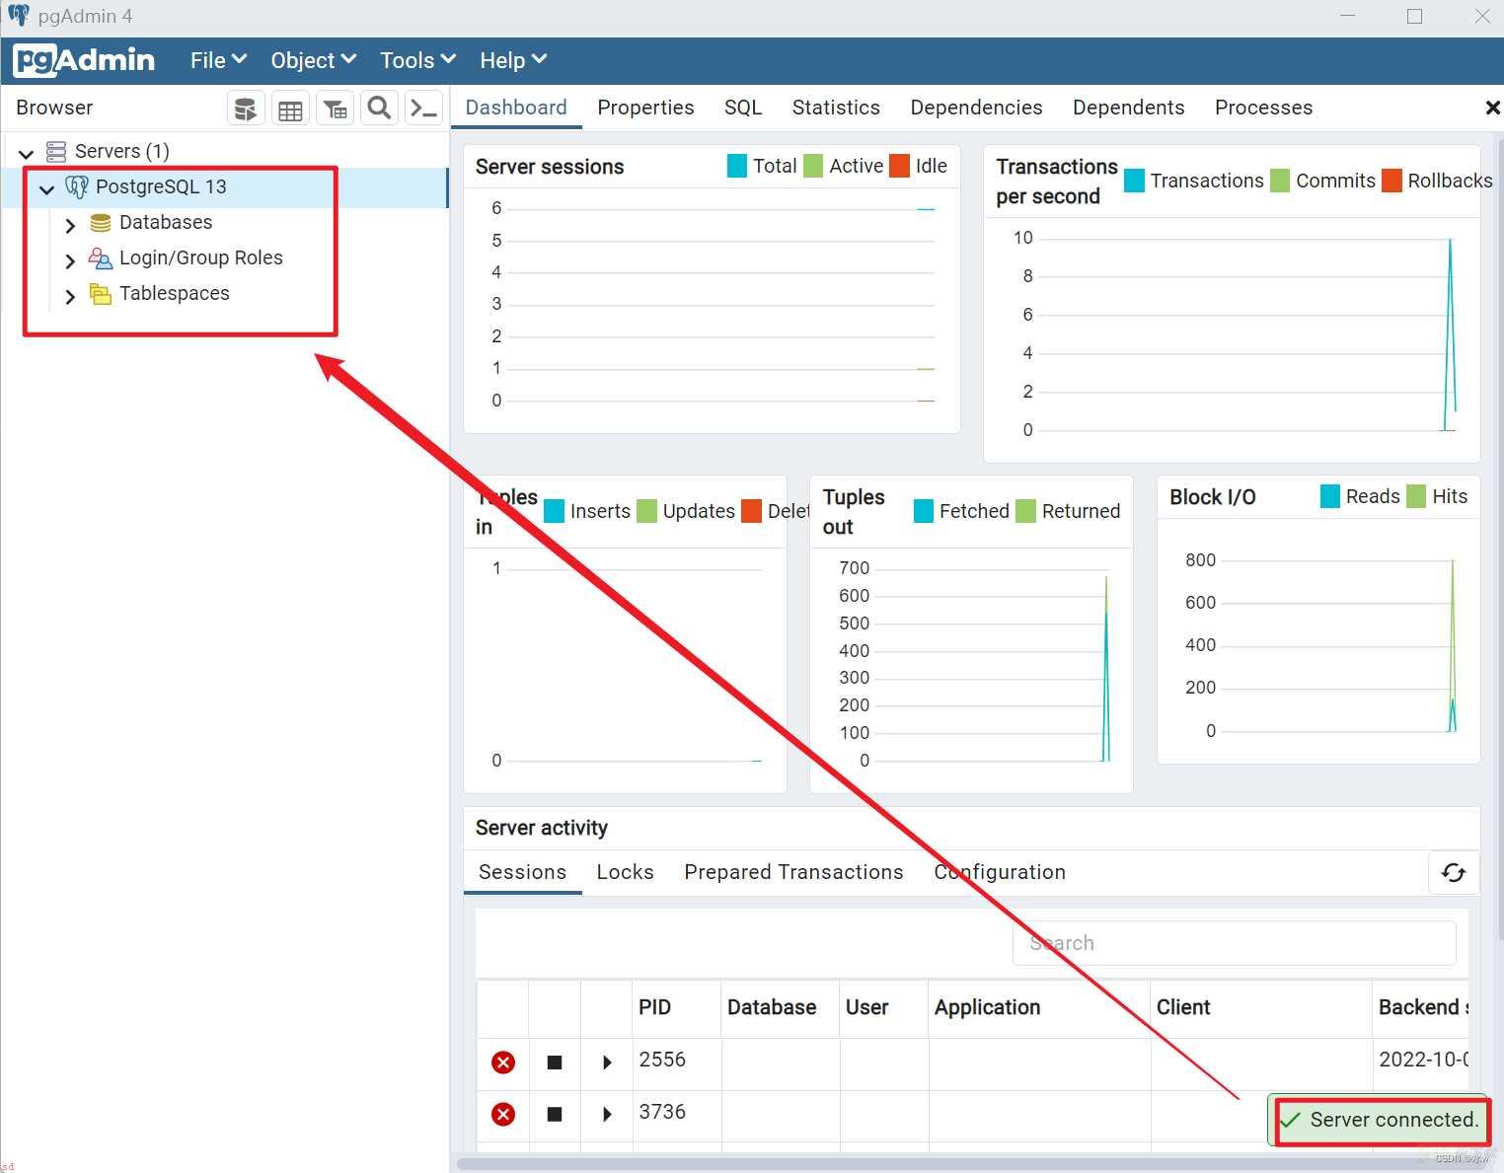Viewport: 1504px width, 1173px height.
Task: Open the Object menu
Action: 313,60
